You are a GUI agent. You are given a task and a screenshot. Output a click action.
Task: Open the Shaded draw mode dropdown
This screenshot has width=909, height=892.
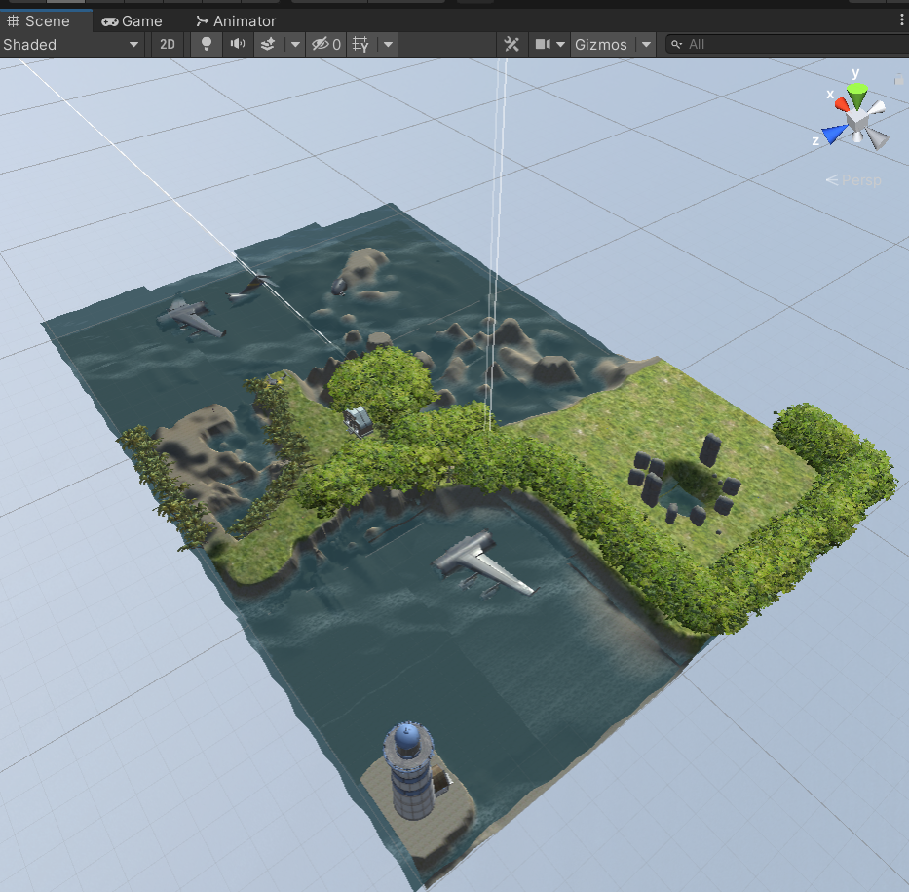tap(71, 45)
